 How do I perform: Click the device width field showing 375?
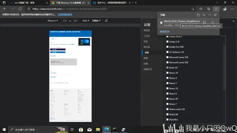[65, 21]
